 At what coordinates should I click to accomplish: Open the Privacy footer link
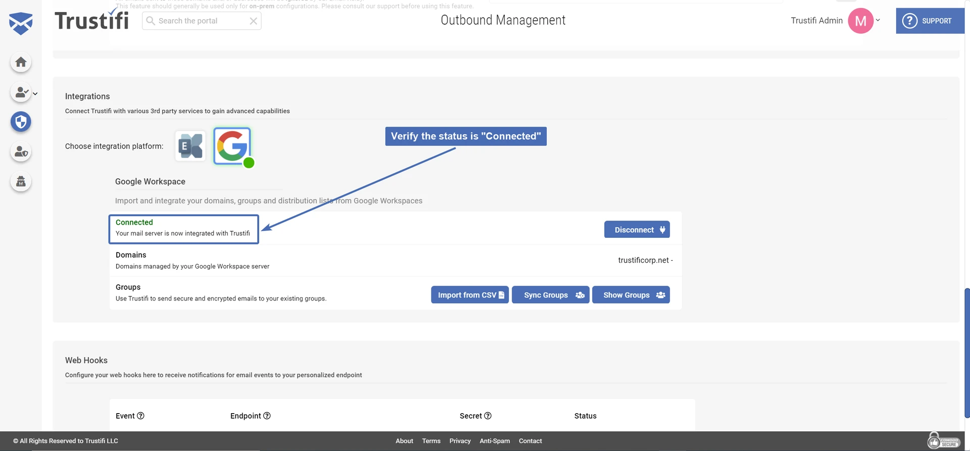point(460,441)
